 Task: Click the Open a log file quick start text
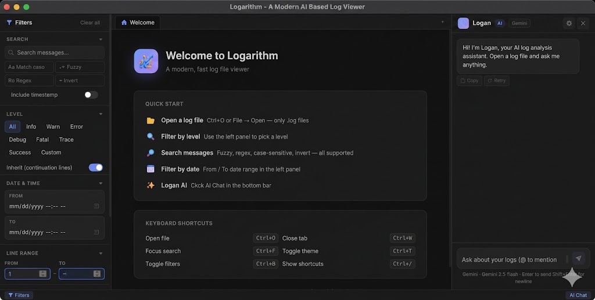pos(182,121)
